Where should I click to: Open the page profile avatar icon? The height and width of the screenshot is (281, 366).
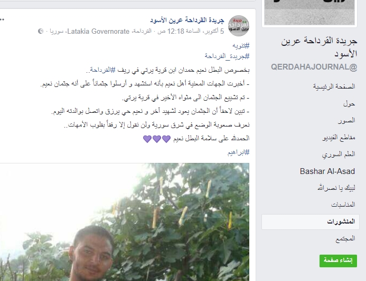pyautogui.click(x=239, y=26)
